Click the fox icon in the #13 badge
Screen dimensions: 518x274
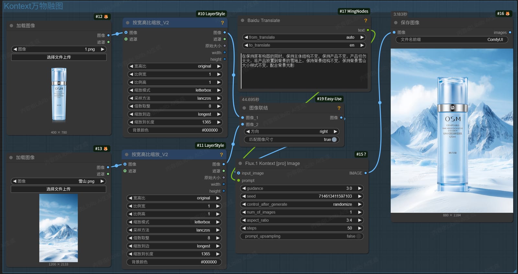pos(106,149)
